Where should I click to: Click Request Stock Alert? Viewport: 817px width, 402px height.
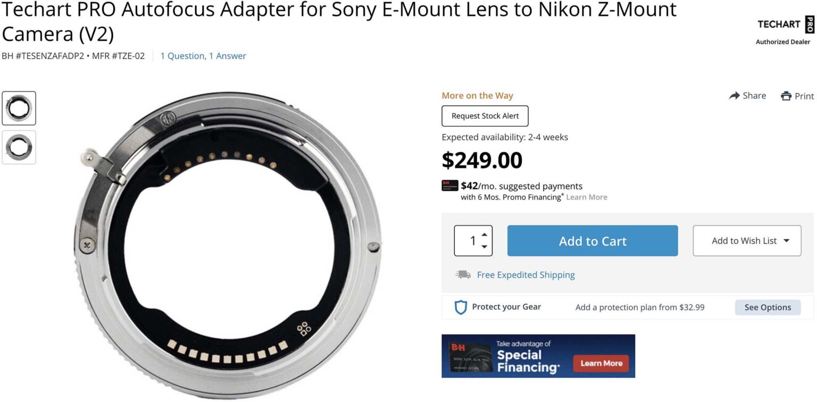coord(485,116)
